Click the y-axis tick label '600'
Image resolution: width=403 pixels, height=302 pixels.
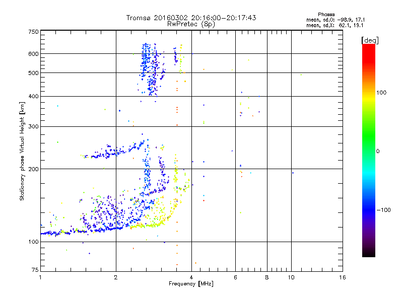(33, 54)
